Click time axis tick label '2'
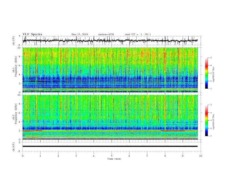 pyautogui.click(x=58, y=156)
